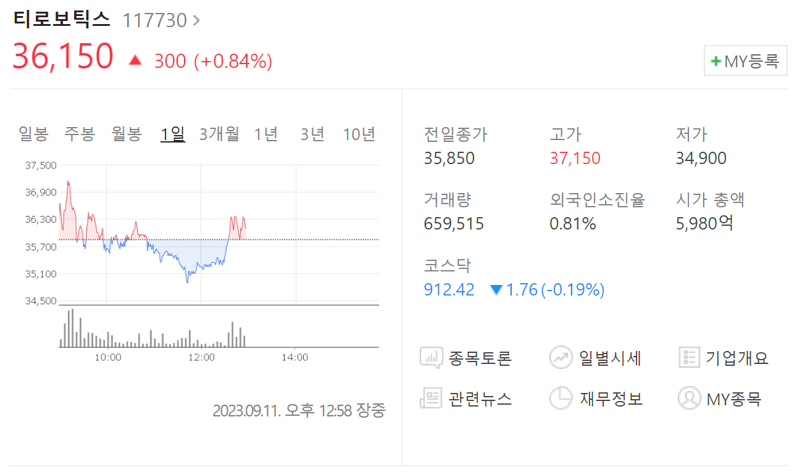Click the current price 36,150
This screenshot has width=805, height=475.
(63, 56)
